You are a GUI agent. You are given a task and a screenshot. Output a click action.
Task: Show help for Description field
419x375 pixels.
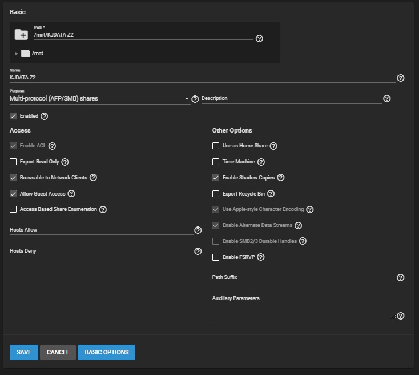click(386, 98)
